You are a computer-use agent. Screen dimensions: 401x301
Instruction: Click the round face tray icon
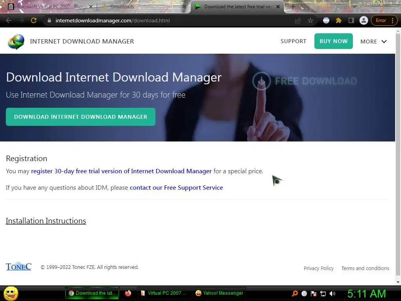(x=304, y=293)
